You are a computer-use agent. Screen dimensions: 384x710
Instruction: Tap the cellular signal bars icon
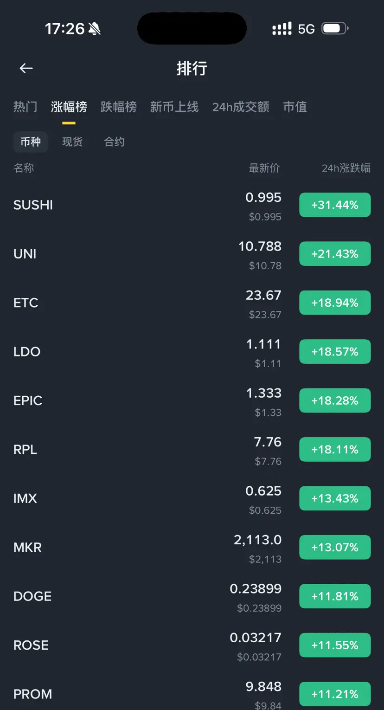282,29
